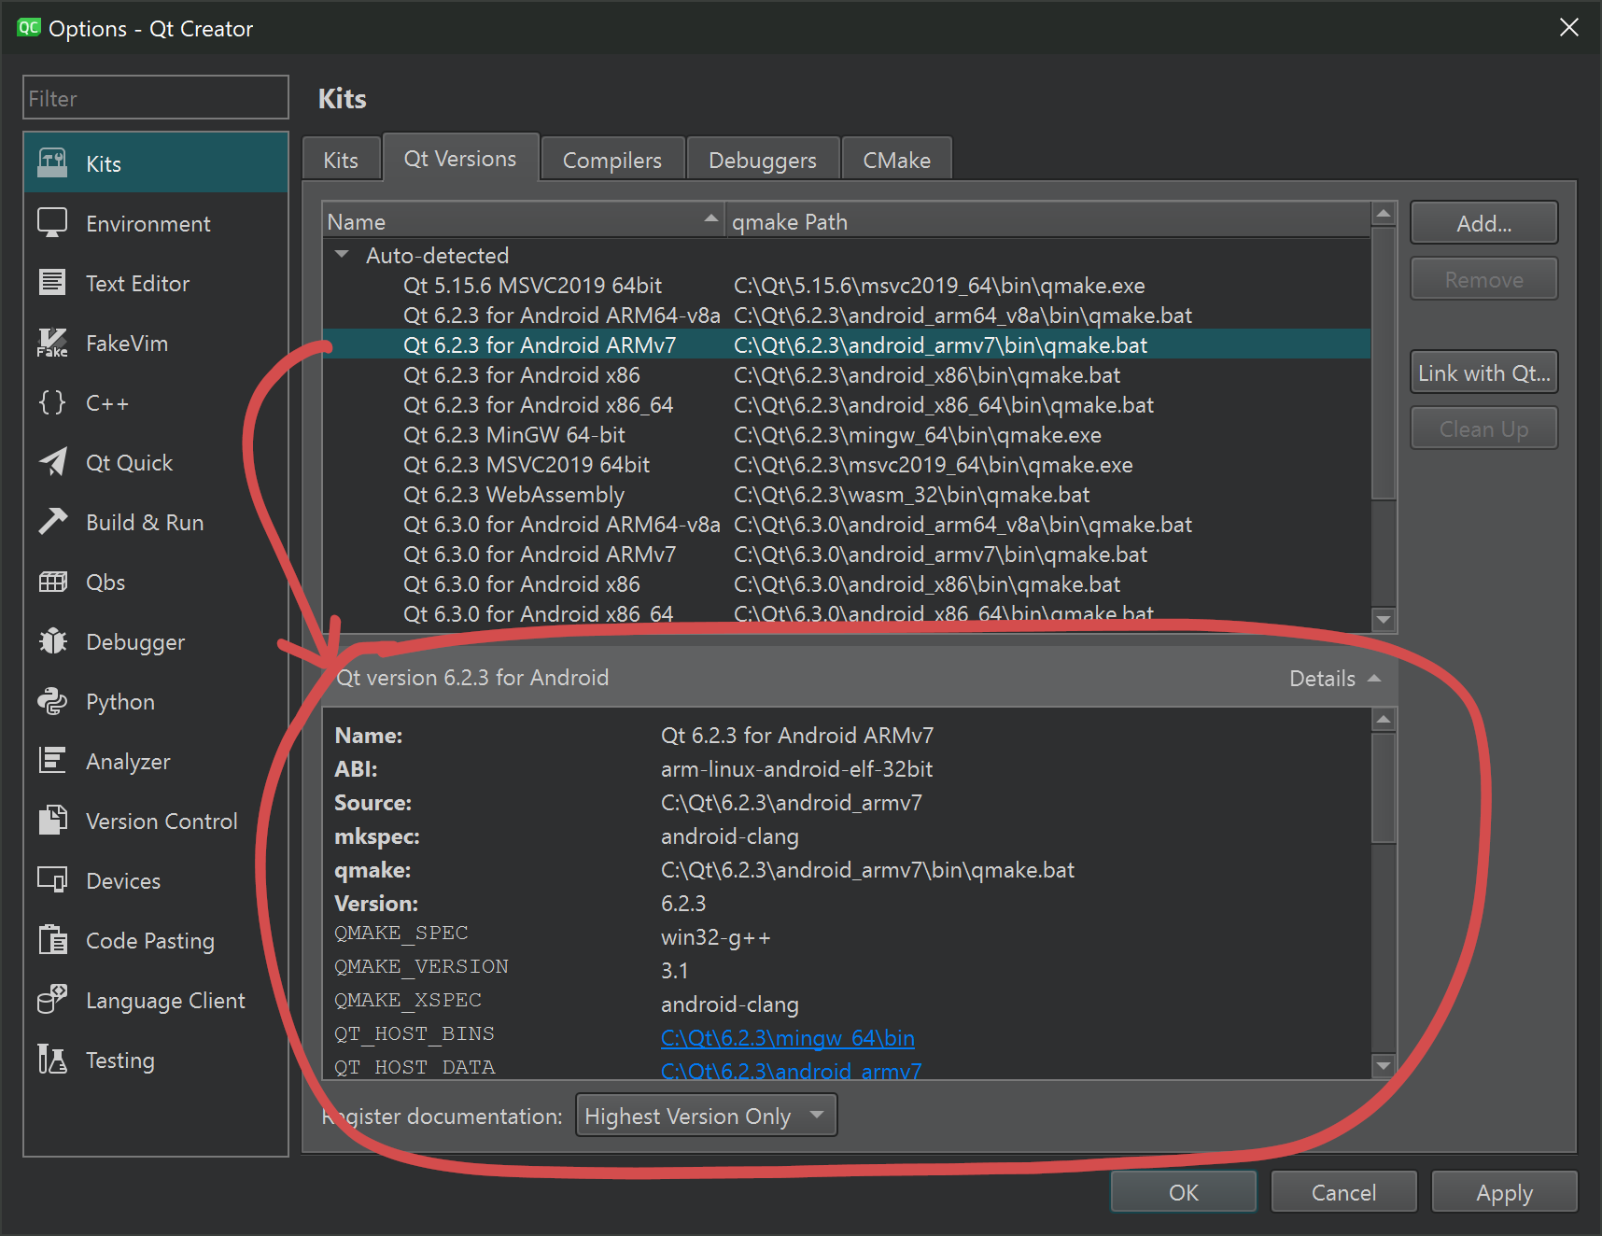This screenshot has height=1236, width=1602.
Task: Open the Language Client icon
Action: click(x=52, y=1000)
